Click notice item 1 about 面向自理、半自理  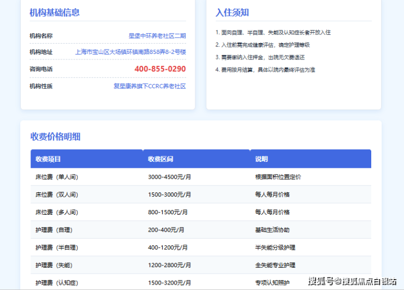tap(273, 32)
